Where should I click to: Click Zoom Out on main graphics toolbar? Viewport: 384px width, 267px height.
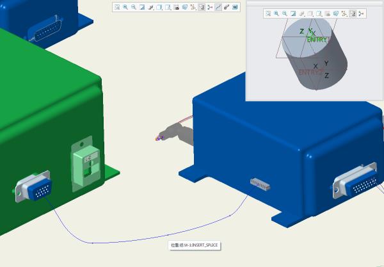tap(134, 7)
